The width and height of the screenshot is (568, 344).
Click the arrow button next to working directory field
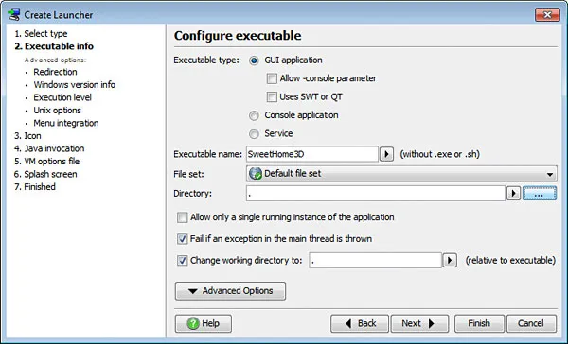450,260
